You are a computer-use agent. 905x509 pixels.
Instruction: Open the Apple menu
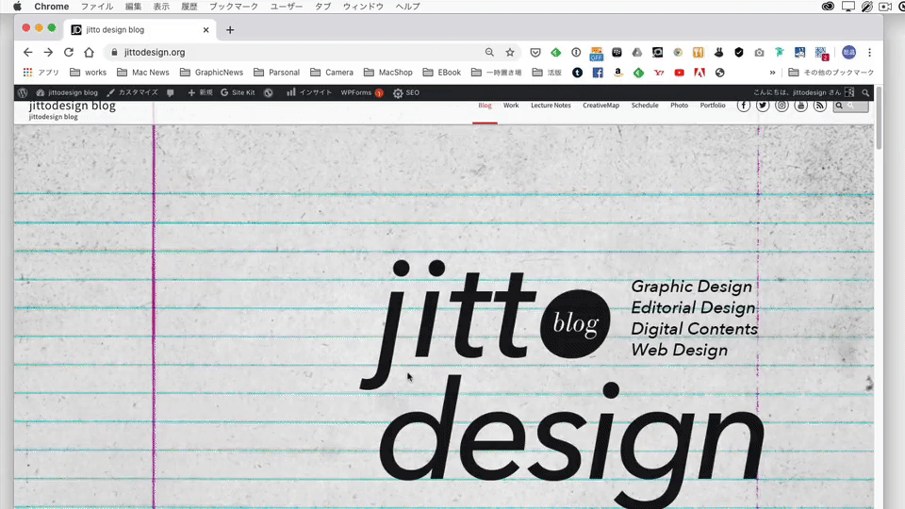(x=17, y=7)
